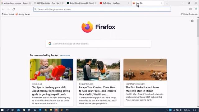Click the Firefox taskbar icon
This screenshot has height=112, width=199.
56,110
